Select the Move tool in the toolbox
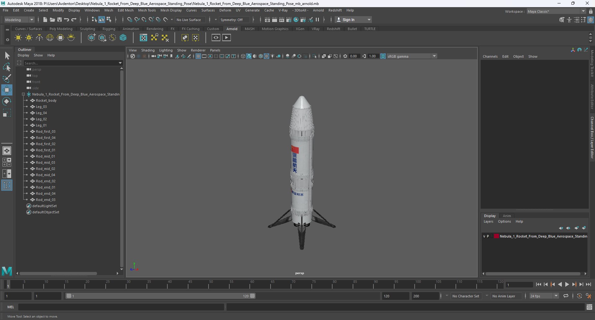 7,90
